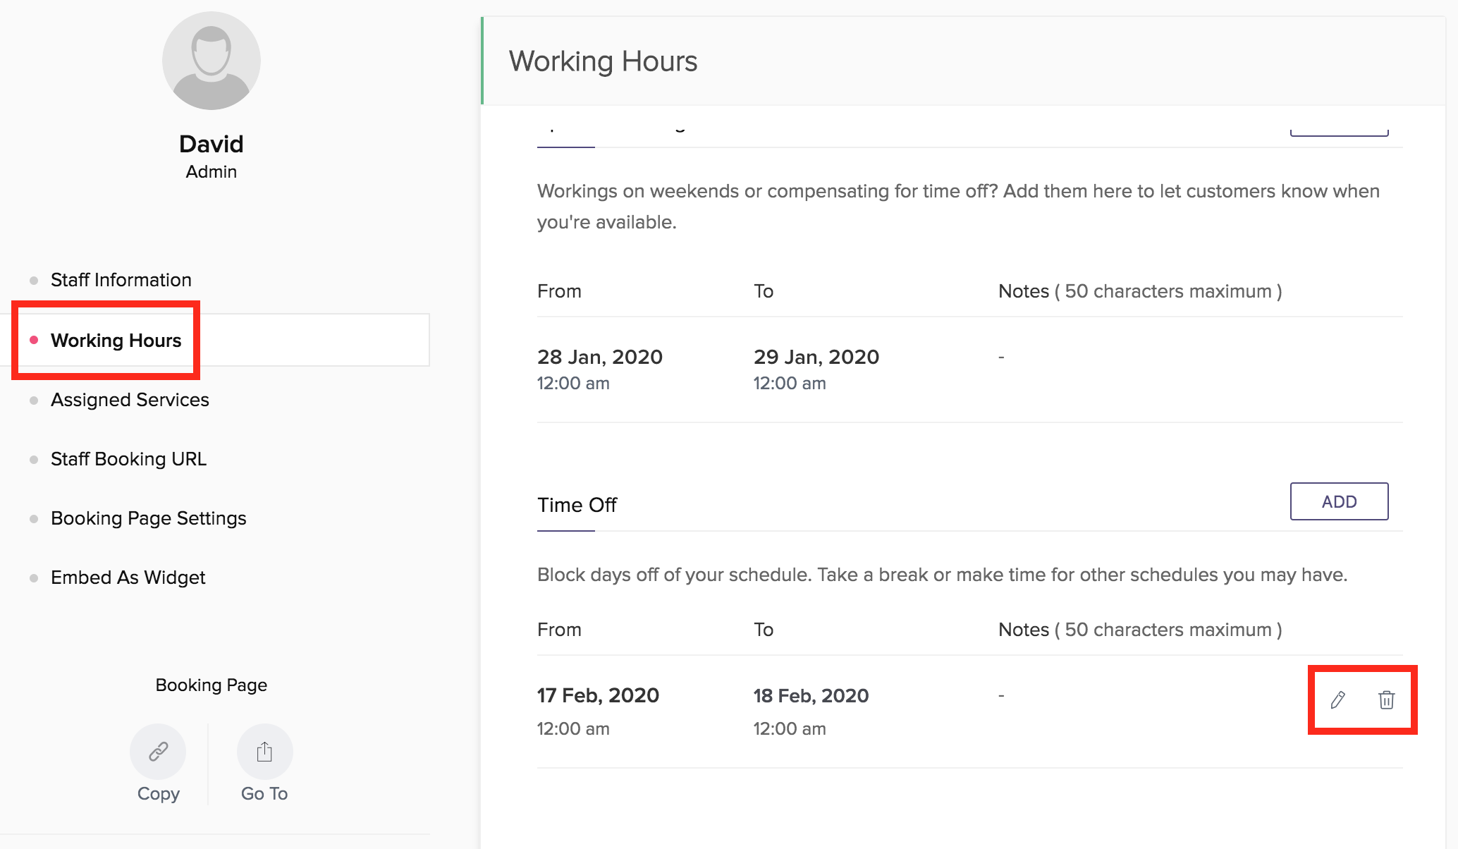
Task: Go to Staff Booking URL
Action: [128, 459]
